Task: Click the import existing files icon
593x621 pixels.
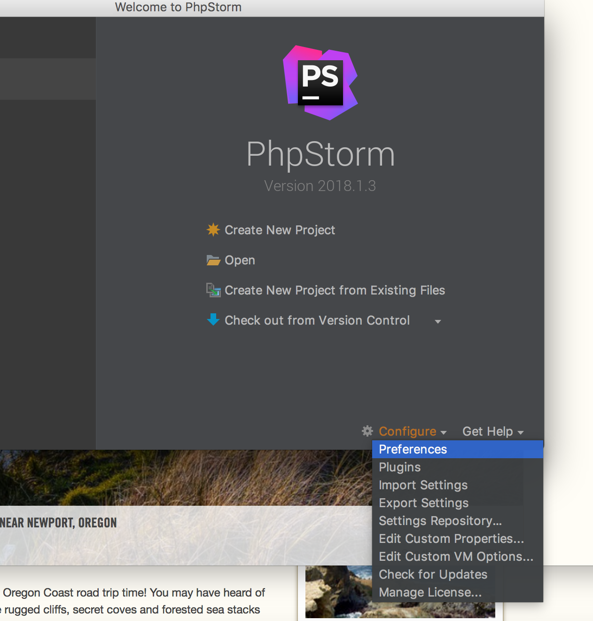Action: (213, 290)
